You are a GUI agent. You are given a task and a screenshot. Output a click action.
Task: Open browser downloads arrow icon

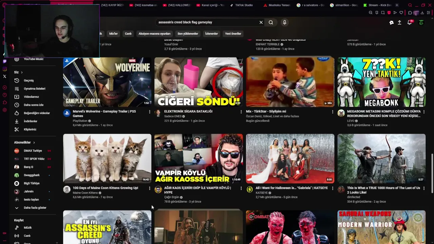click(x=422, y=13)
